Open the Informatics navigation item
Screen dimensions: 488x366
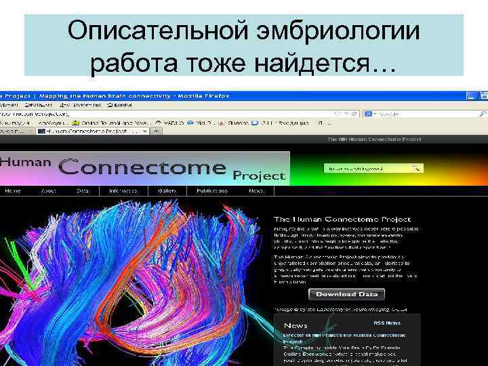[x=123, y=190]
